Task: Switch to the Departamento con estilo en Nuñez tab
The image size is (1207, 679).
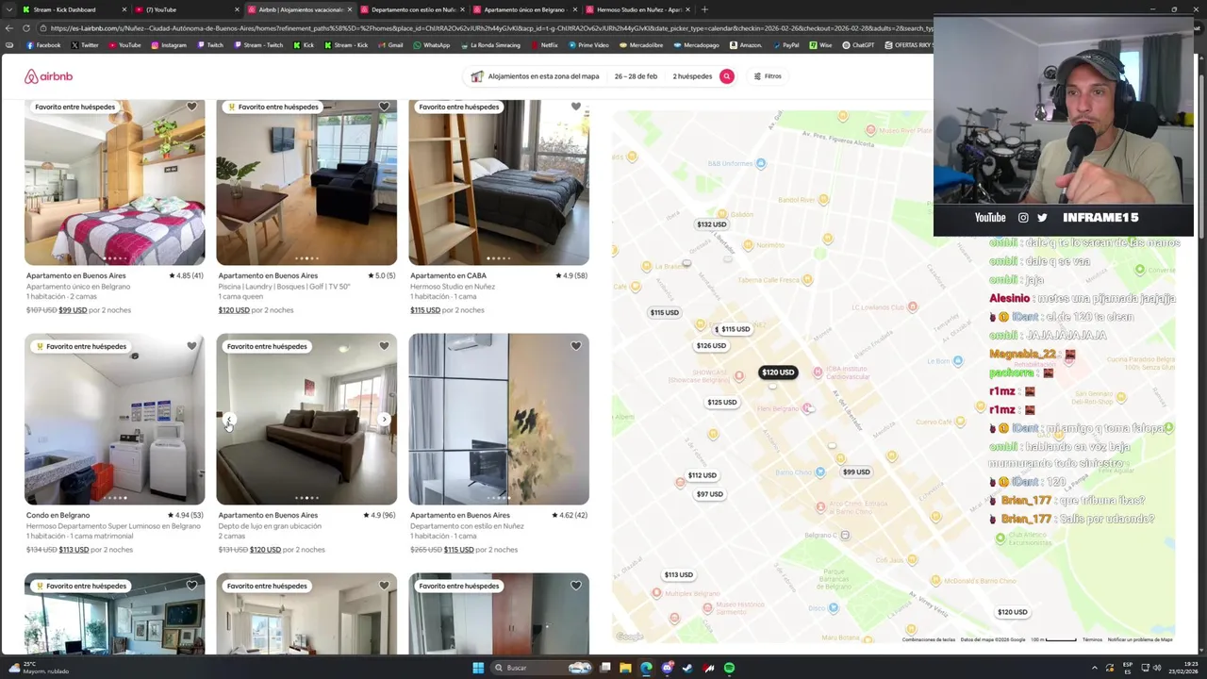Action: tap(413, 9)
